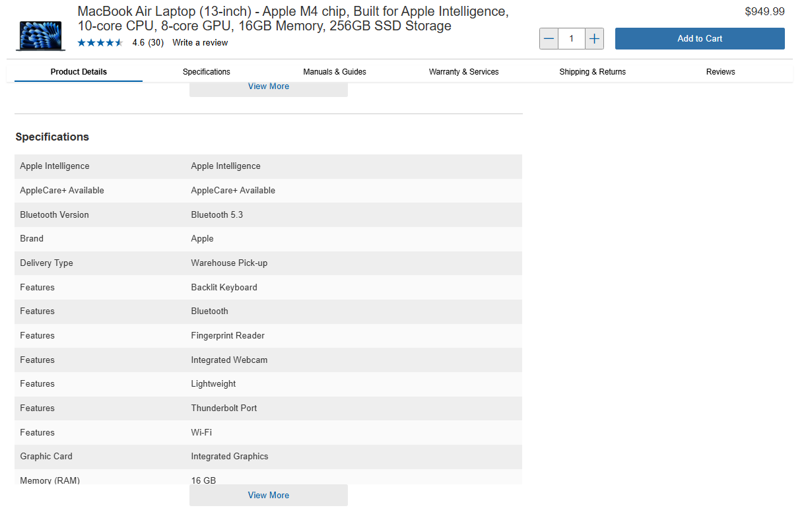Increase quantity with the plus button
The width and height of the screenshot is (806, 518).
[x=594, y=39]
